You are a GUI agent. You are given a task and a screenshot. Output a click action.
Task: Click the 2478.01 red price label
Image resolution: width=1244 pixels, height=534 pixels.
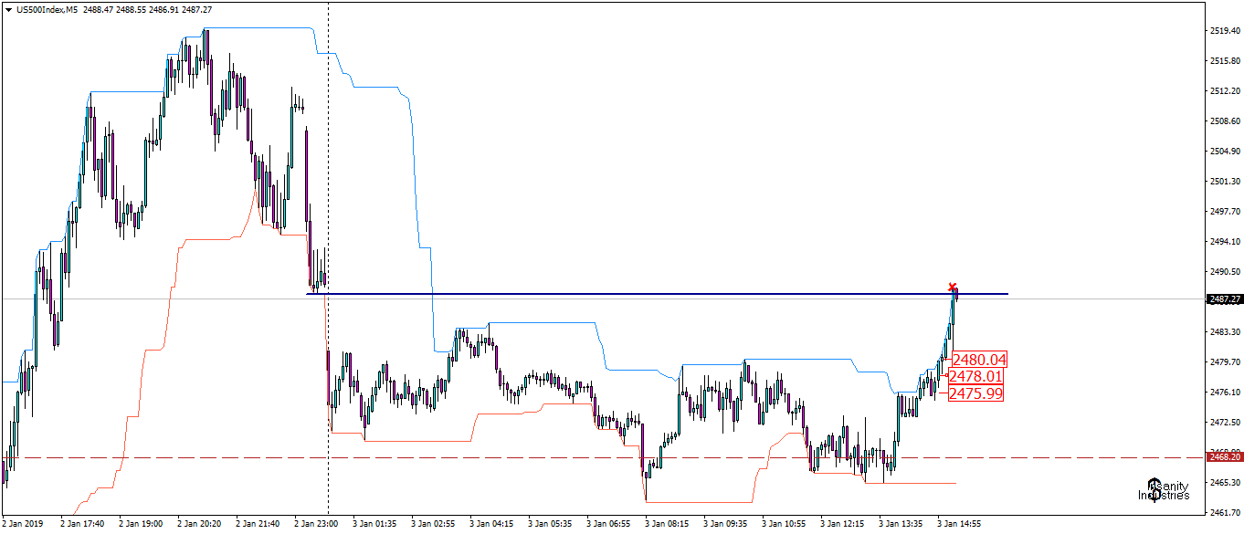975,376
